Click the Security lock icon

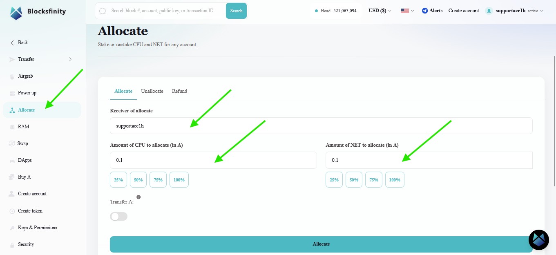[x=12, y=244]
